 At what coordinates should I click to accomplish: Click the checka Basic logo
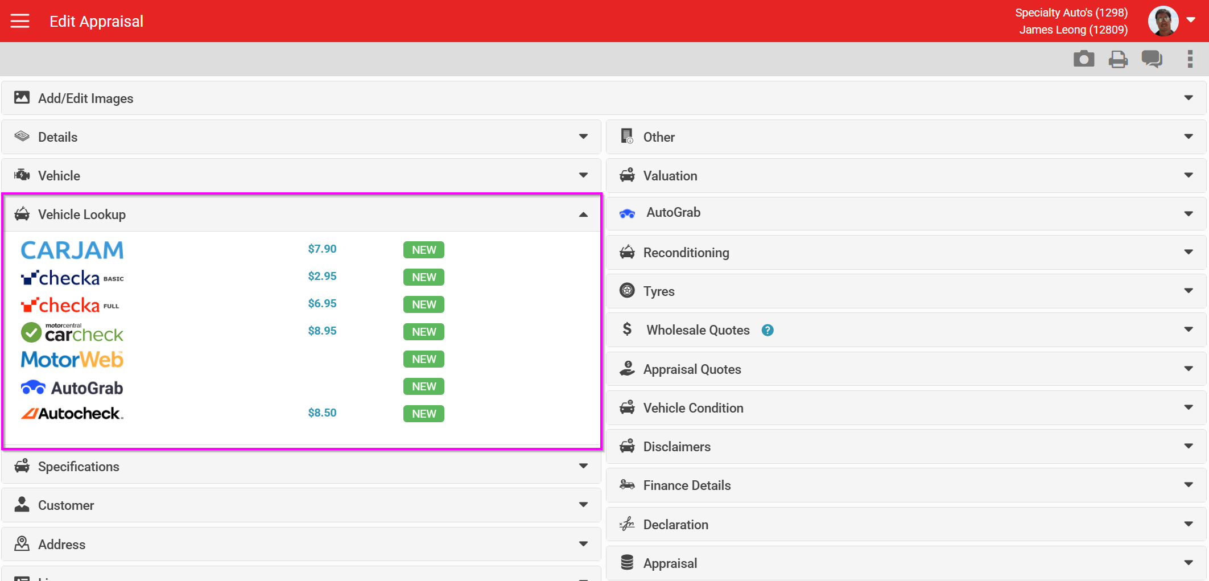coord(72,278)
